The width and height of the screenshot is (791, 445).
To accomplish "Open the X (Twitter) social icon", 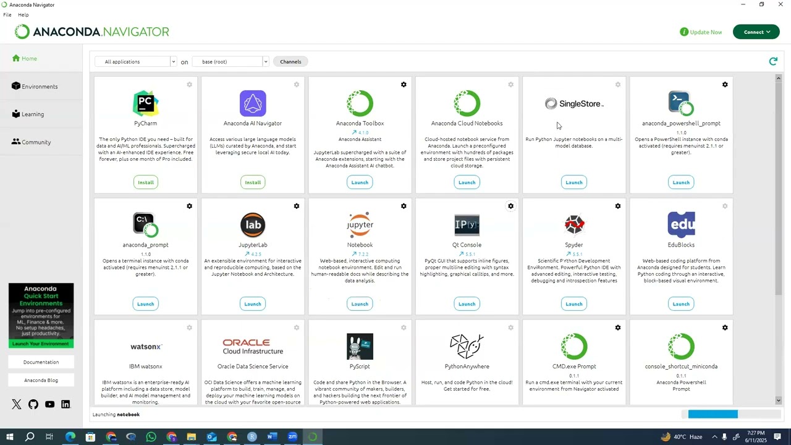I will point(17,404).
